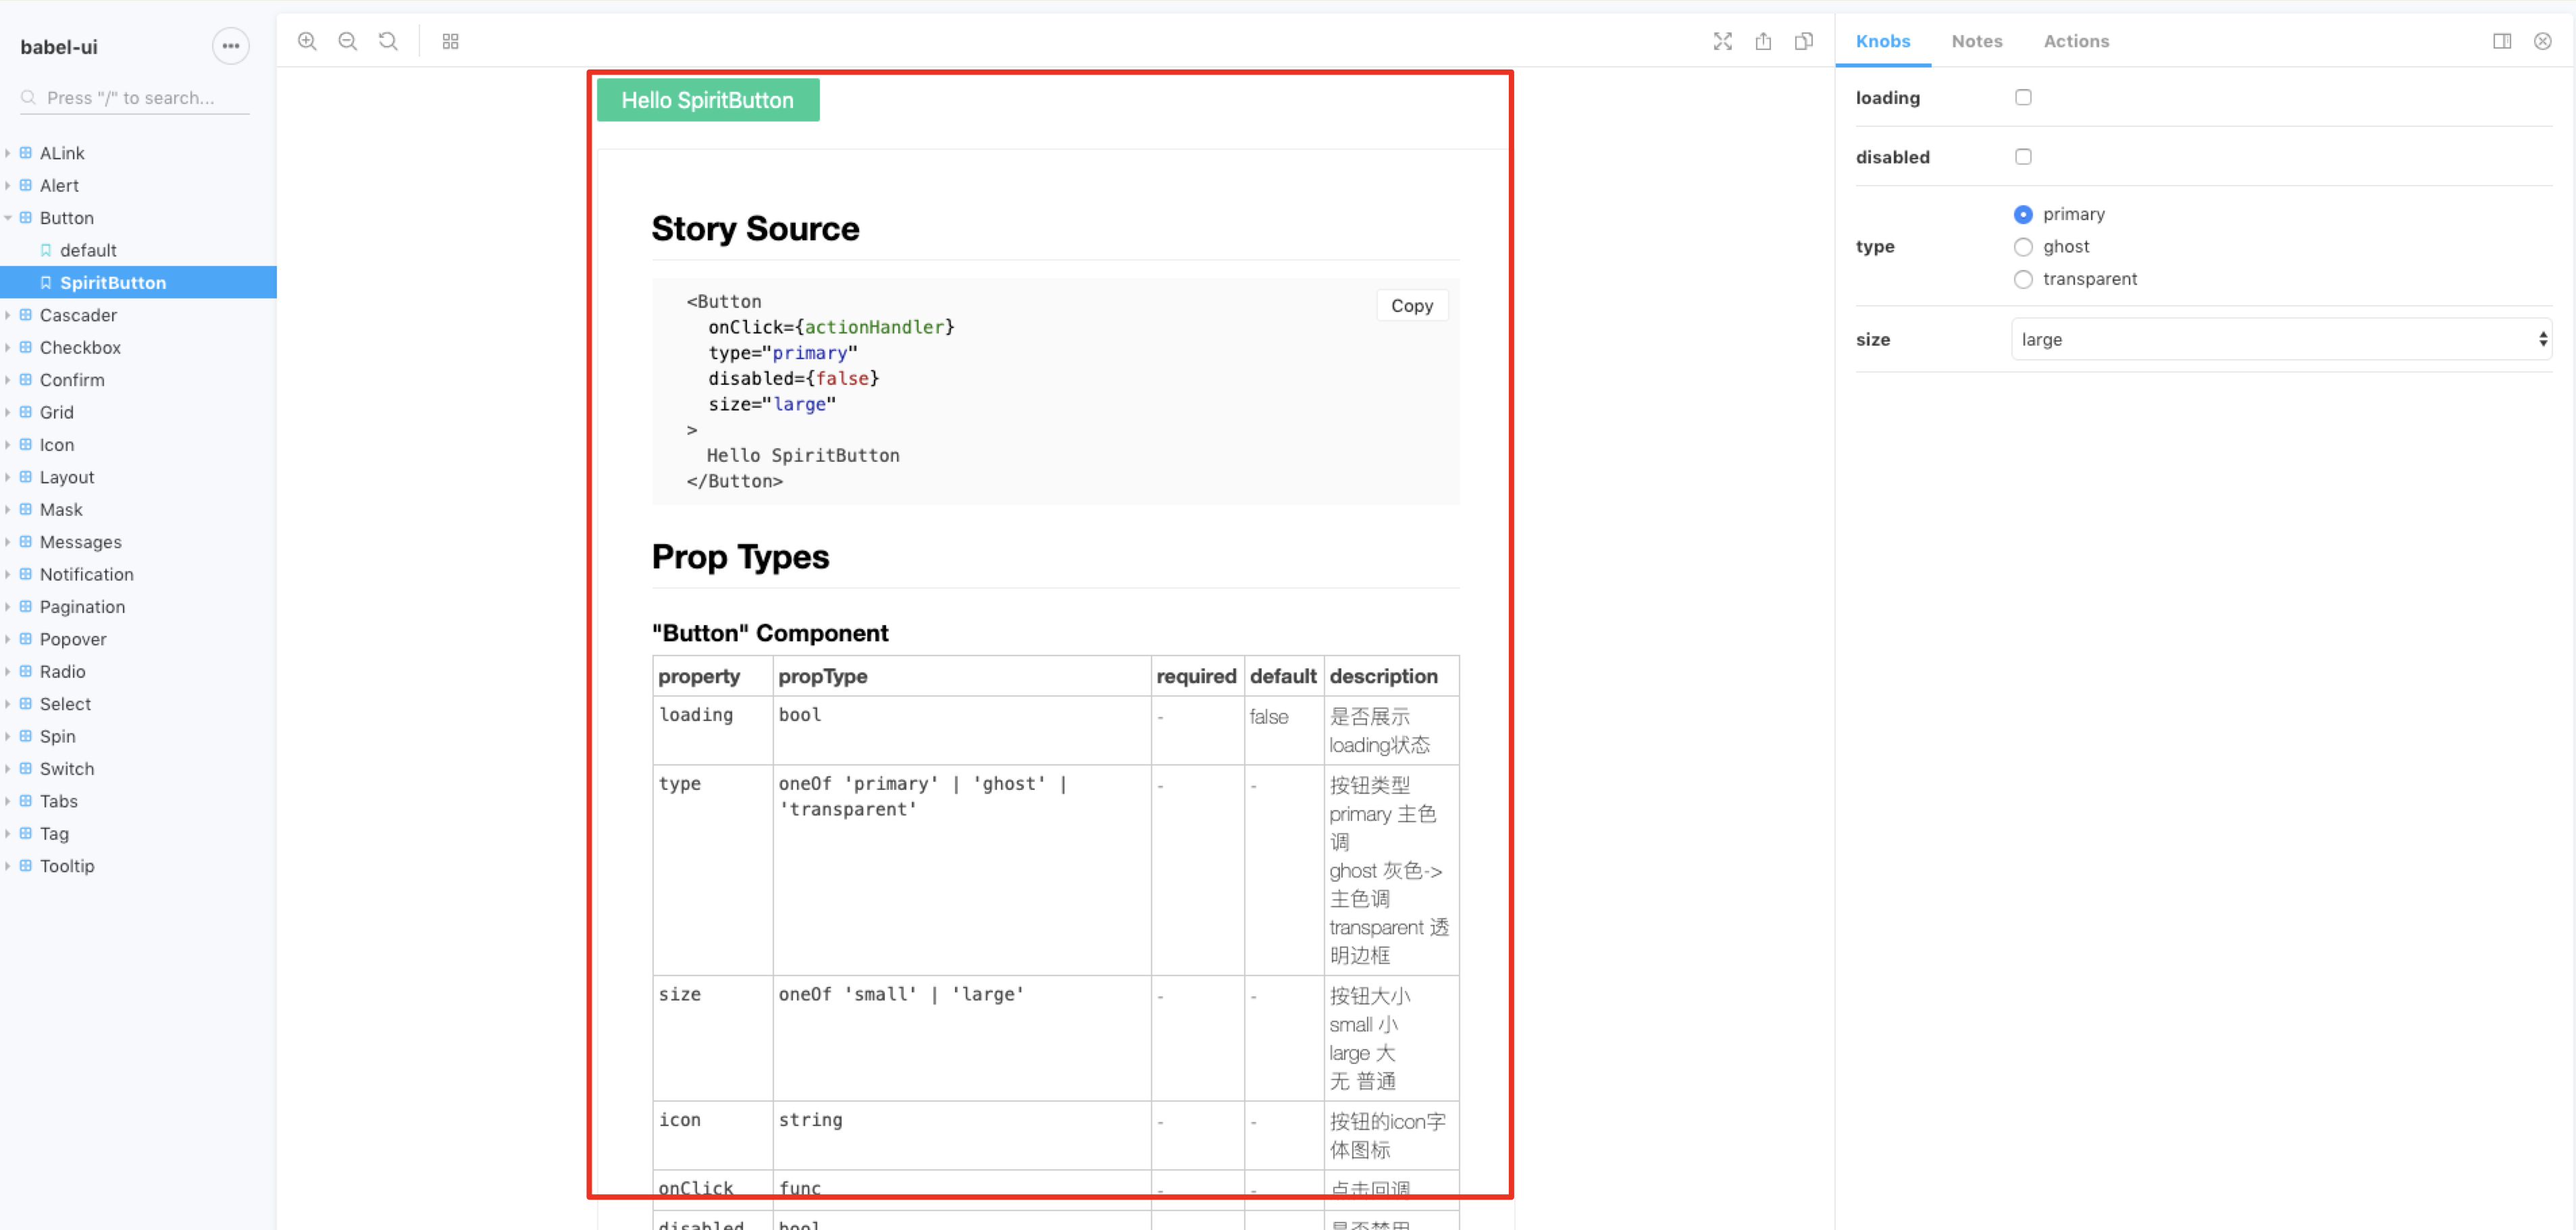
Task: Toggle the background grid icon
Action: tap(450, 41)
